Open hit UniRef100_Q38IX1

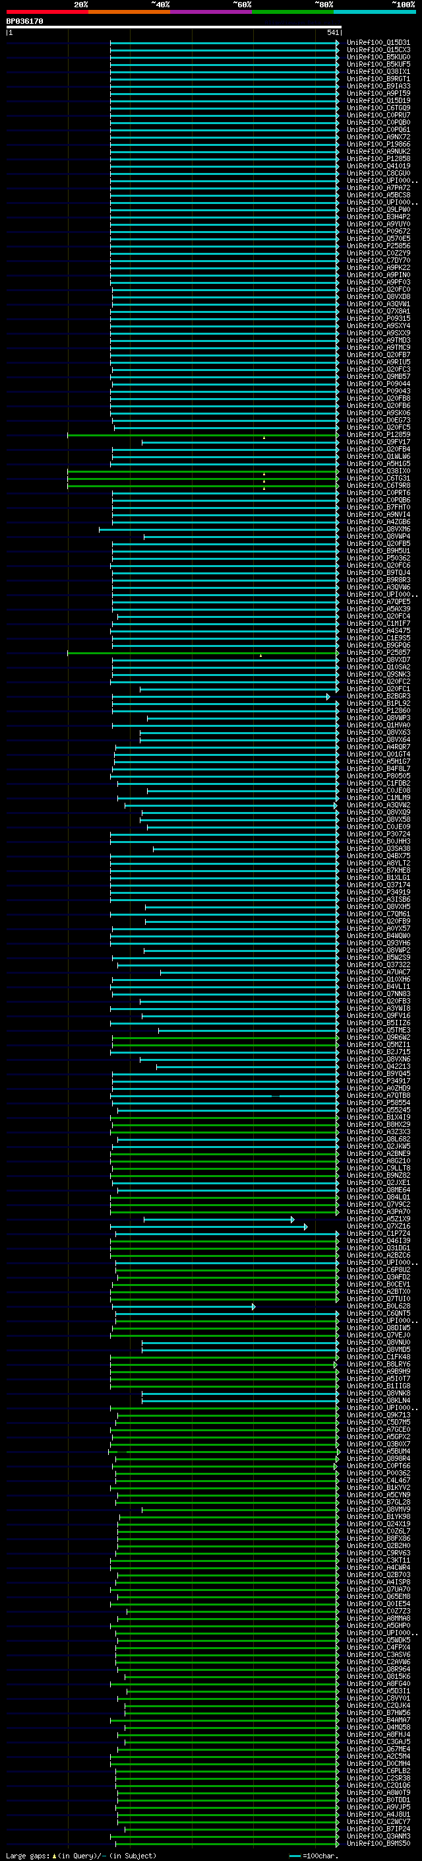point(378,71)
